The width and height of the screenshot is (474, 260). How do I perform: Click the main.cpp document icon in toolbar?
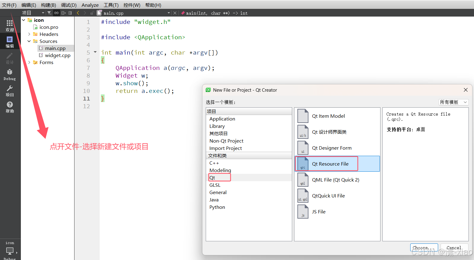coord(99,13)
